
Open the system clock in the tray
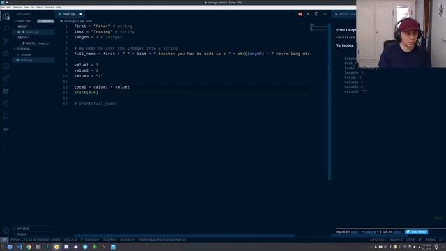pyautogui.click(x=426, y=247)
